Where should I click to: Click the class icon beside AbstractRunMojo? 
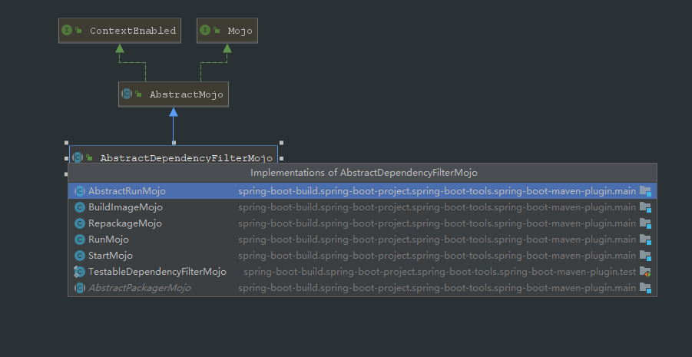[x=79, y=191]
